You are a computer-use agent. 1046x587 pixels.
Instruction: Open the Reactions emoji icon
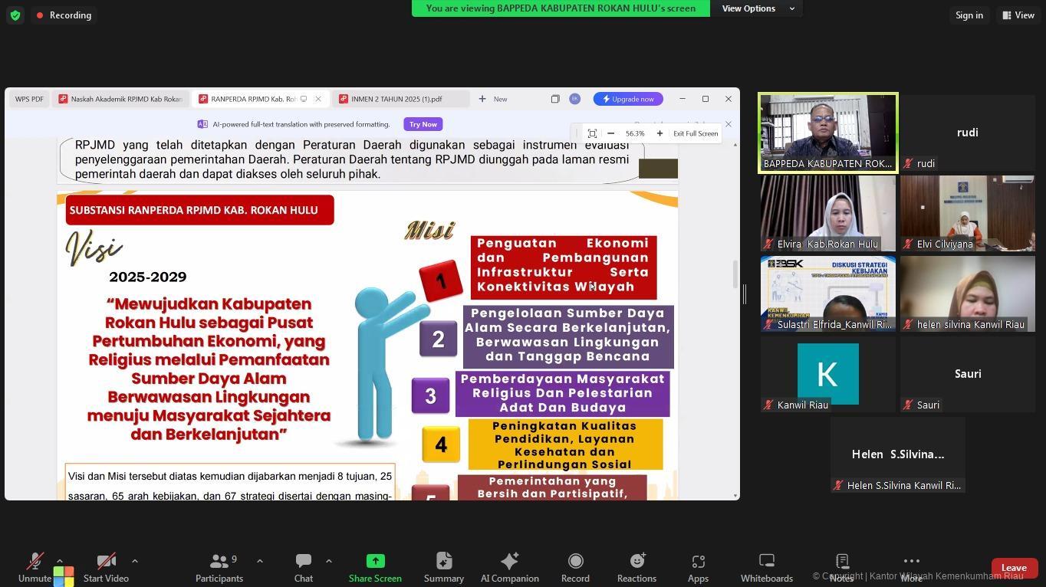click(636, 562)
